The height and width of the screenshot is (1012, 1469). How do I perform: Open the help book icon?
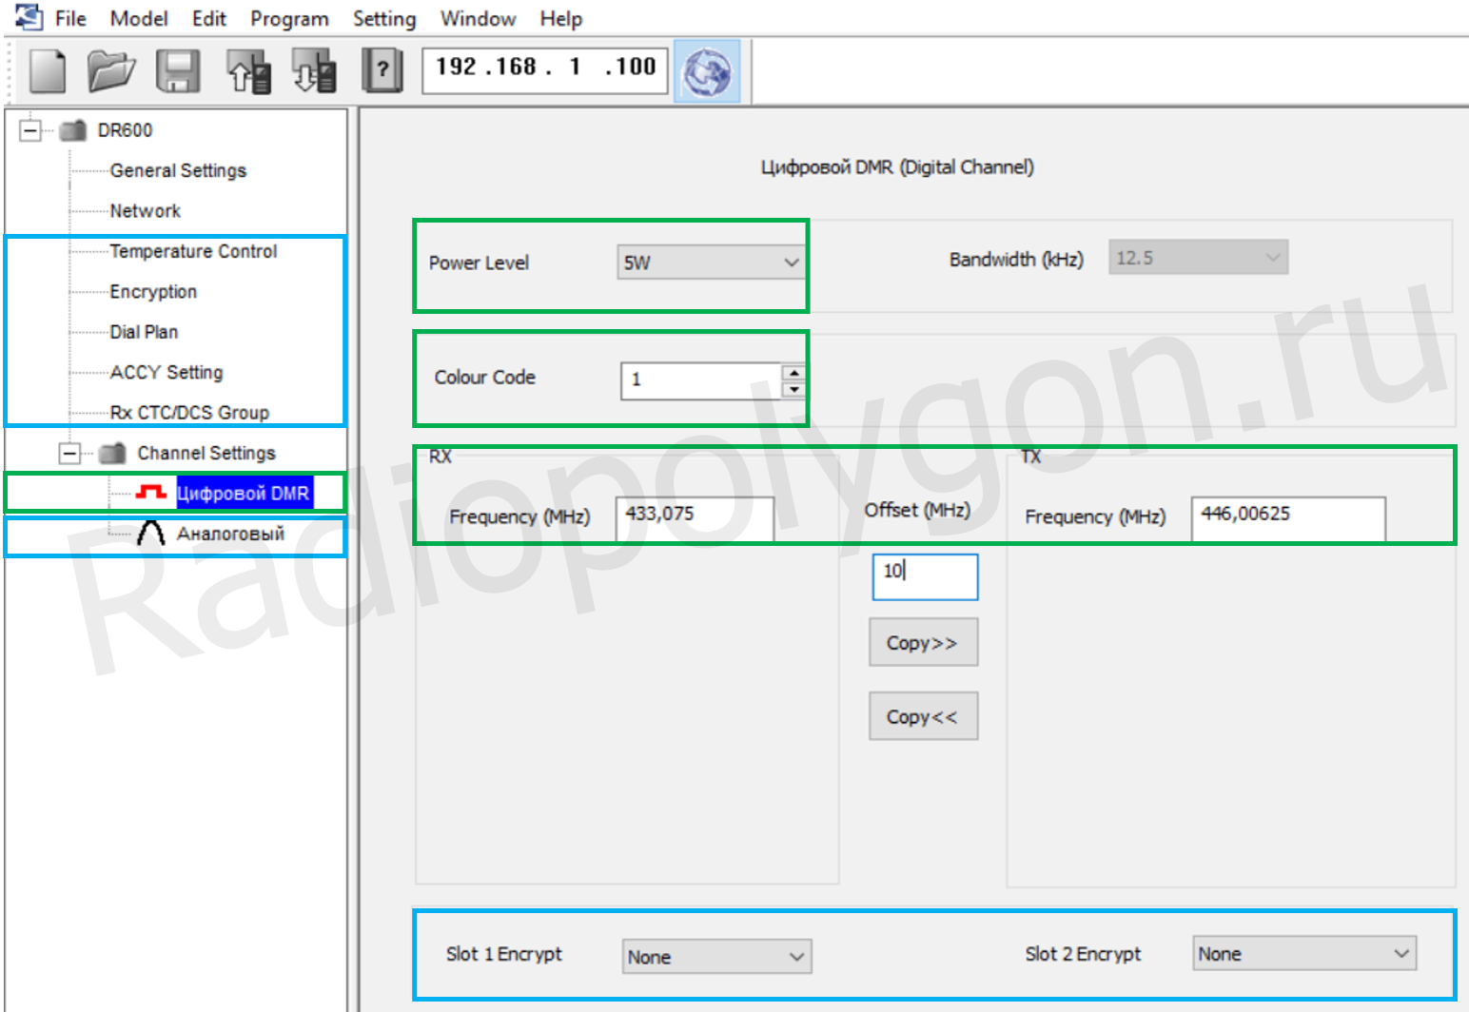[382, 71]
